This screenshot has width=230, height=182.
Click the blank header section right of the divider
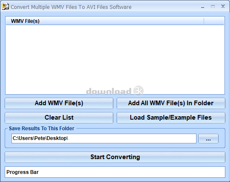[x=214, y=21]
